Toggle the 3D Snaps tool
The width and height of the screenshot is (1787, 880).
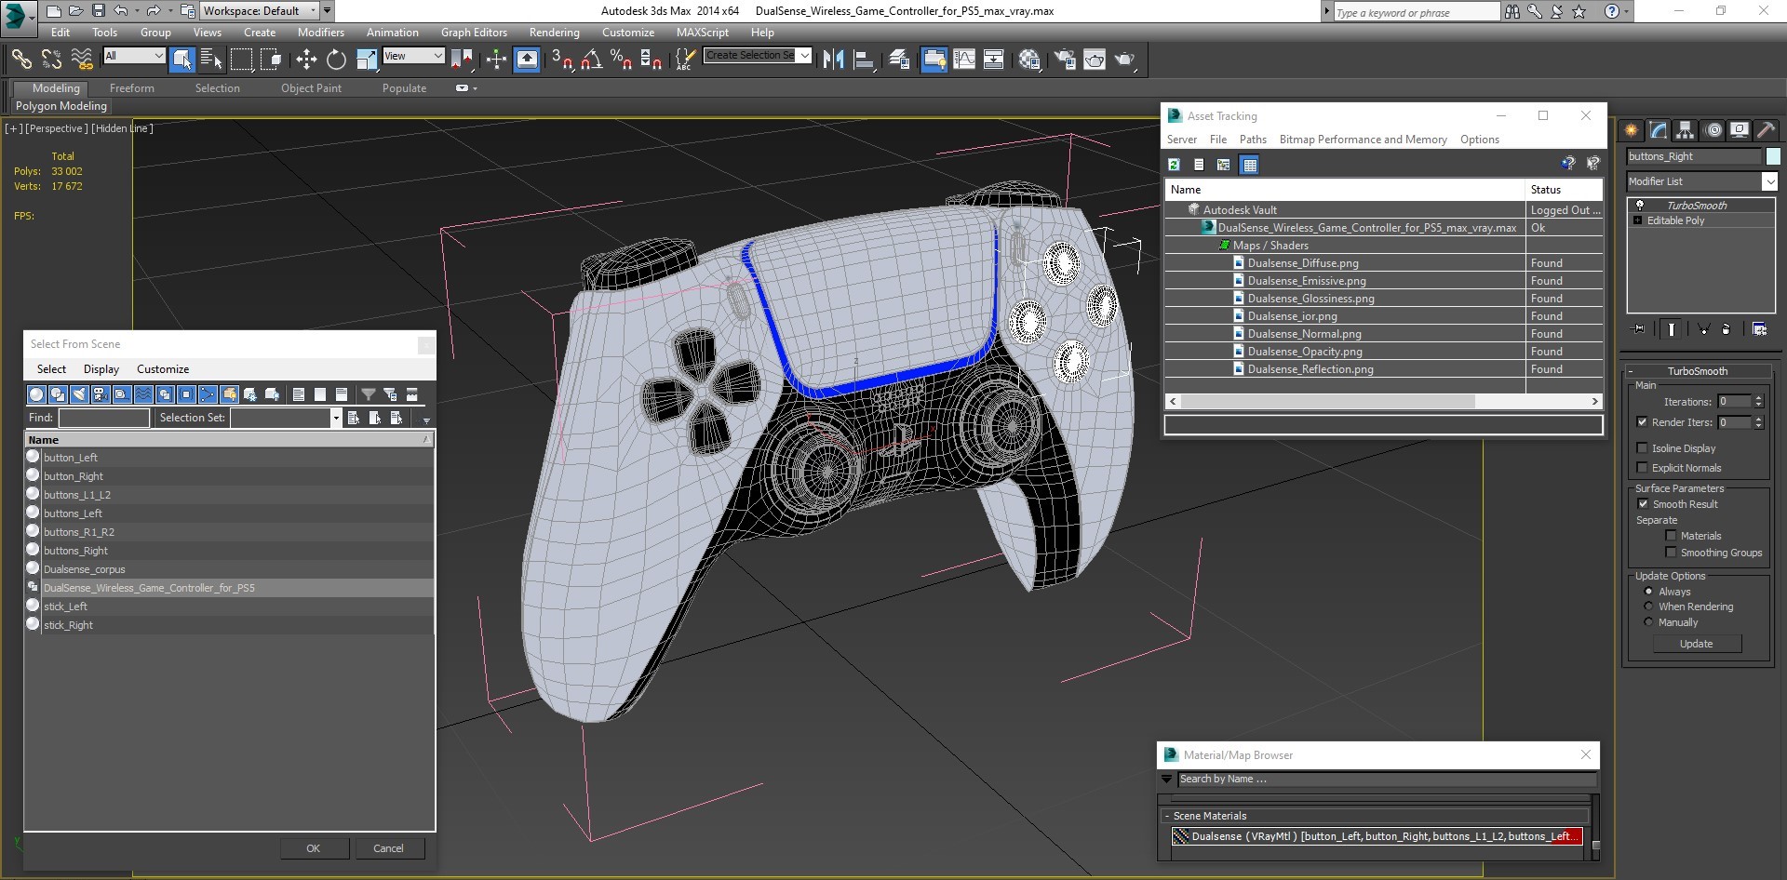click(x=561, y=60)
